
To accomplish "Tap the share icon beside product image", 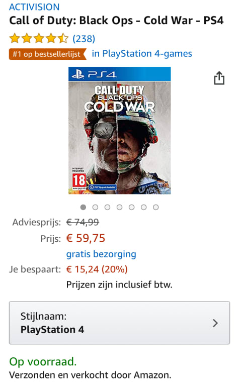I will pyautogui.click(x=219, y=78).
